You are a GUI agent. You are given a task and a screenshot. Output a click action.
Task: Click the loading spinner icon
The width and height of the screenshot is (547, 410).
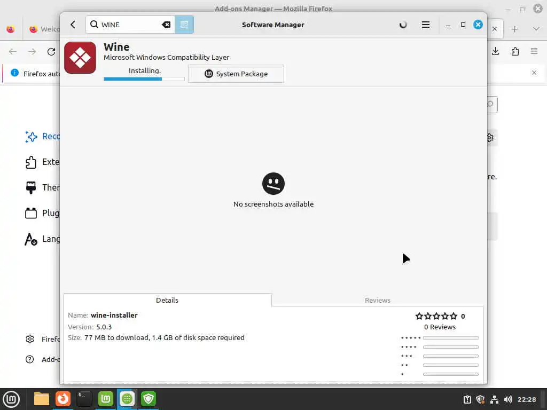coord(403,25)
